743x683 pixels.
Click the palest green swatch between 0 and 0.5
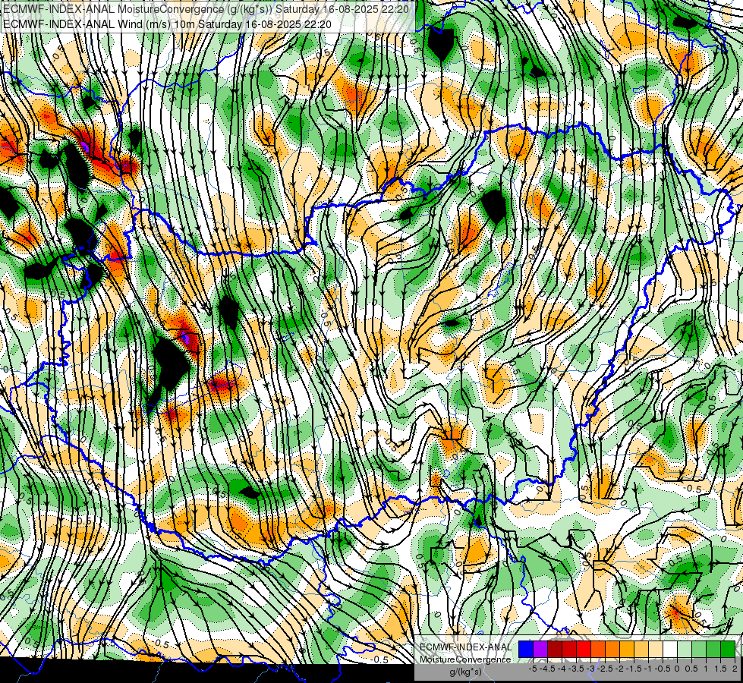(685, 649)
